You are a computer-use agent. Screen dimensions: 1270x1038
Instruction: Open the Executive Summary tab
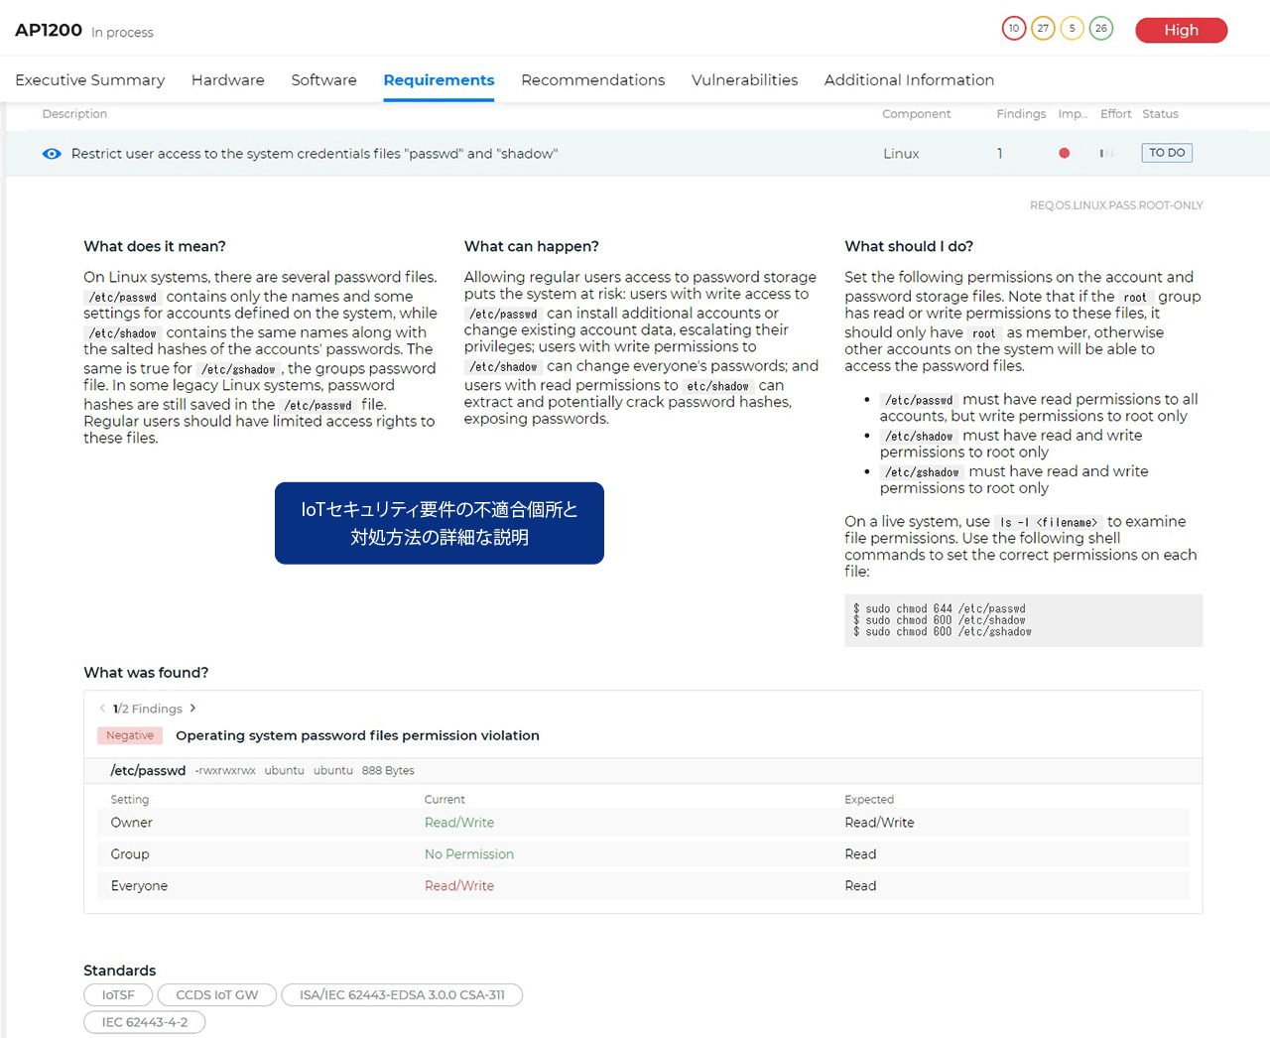(x=90, y=80)
